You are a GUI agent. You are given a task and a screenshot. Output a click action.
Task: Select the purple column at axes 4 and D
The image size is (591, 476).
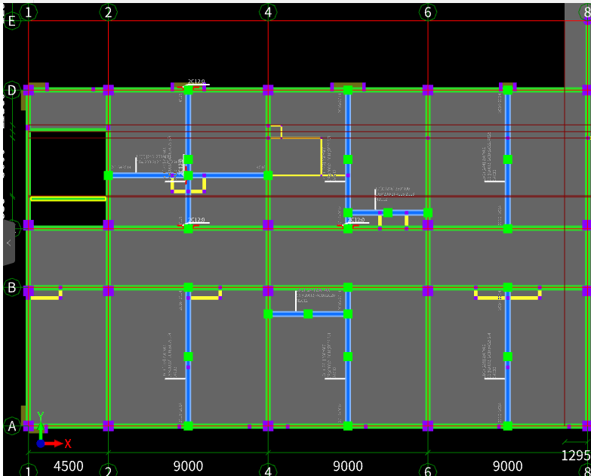click(x=268, y=90)
